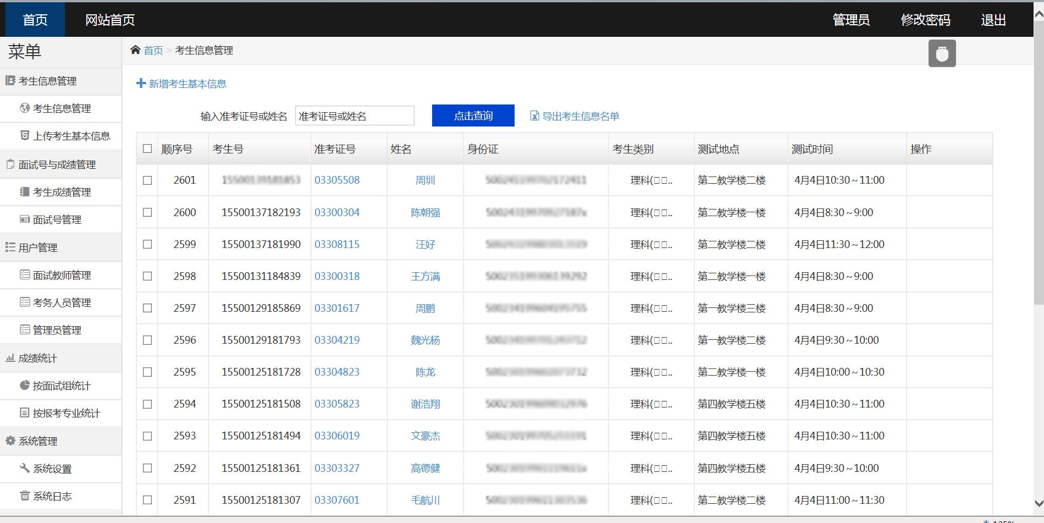This screenshot has width=1044, height=523.
Task: Check the box for row 2596
Action: [147, 340]
